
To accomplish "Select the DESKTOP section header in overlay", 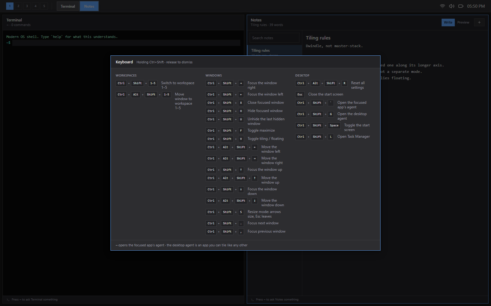I will 302,75.
